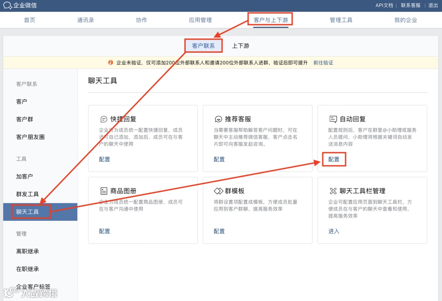The width and height of the screenshot is (442, 301).
Task: Click 配置 under 推荐客服
Action: coord(219,159)
